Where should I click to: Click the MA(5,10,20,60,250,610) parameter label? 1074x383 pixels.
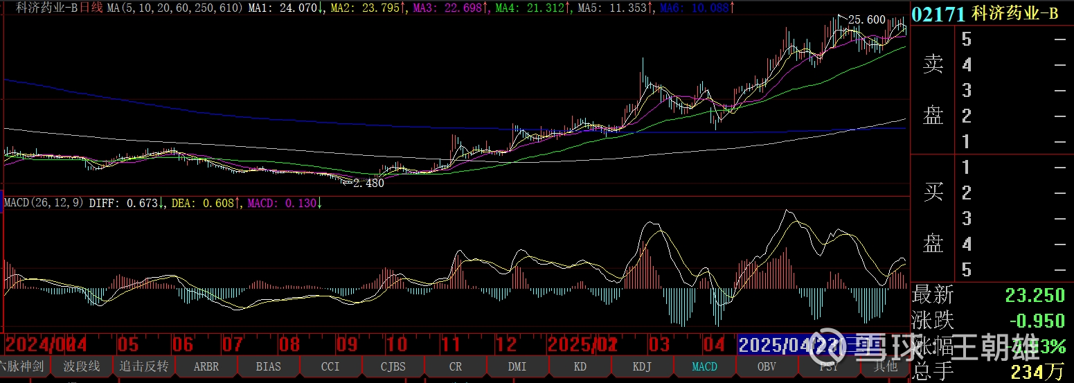pyautogui.click(x=175, y=8)
